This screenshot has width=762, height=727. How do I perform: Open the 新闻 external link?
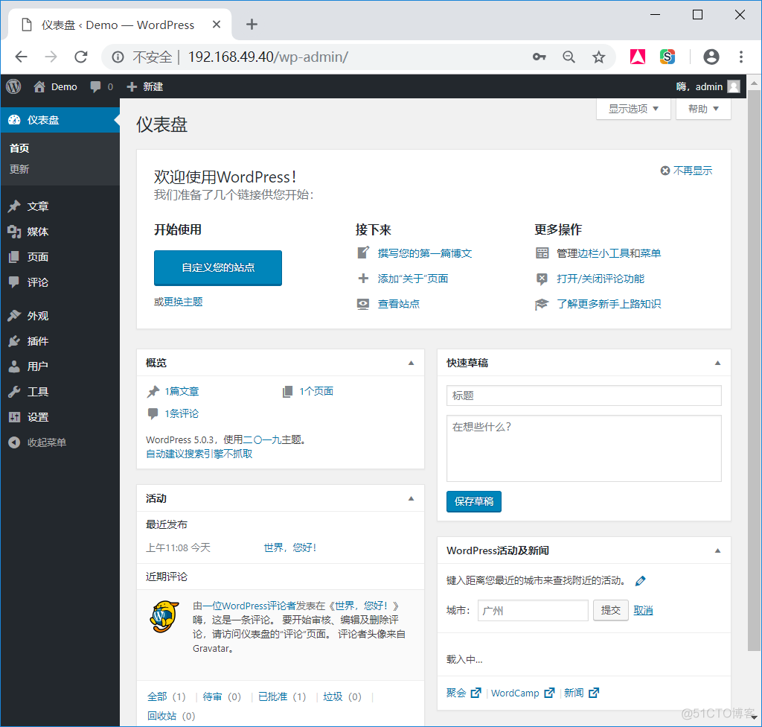(582, 693)
